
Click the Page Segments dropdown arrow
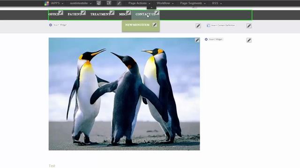(205, 4)
